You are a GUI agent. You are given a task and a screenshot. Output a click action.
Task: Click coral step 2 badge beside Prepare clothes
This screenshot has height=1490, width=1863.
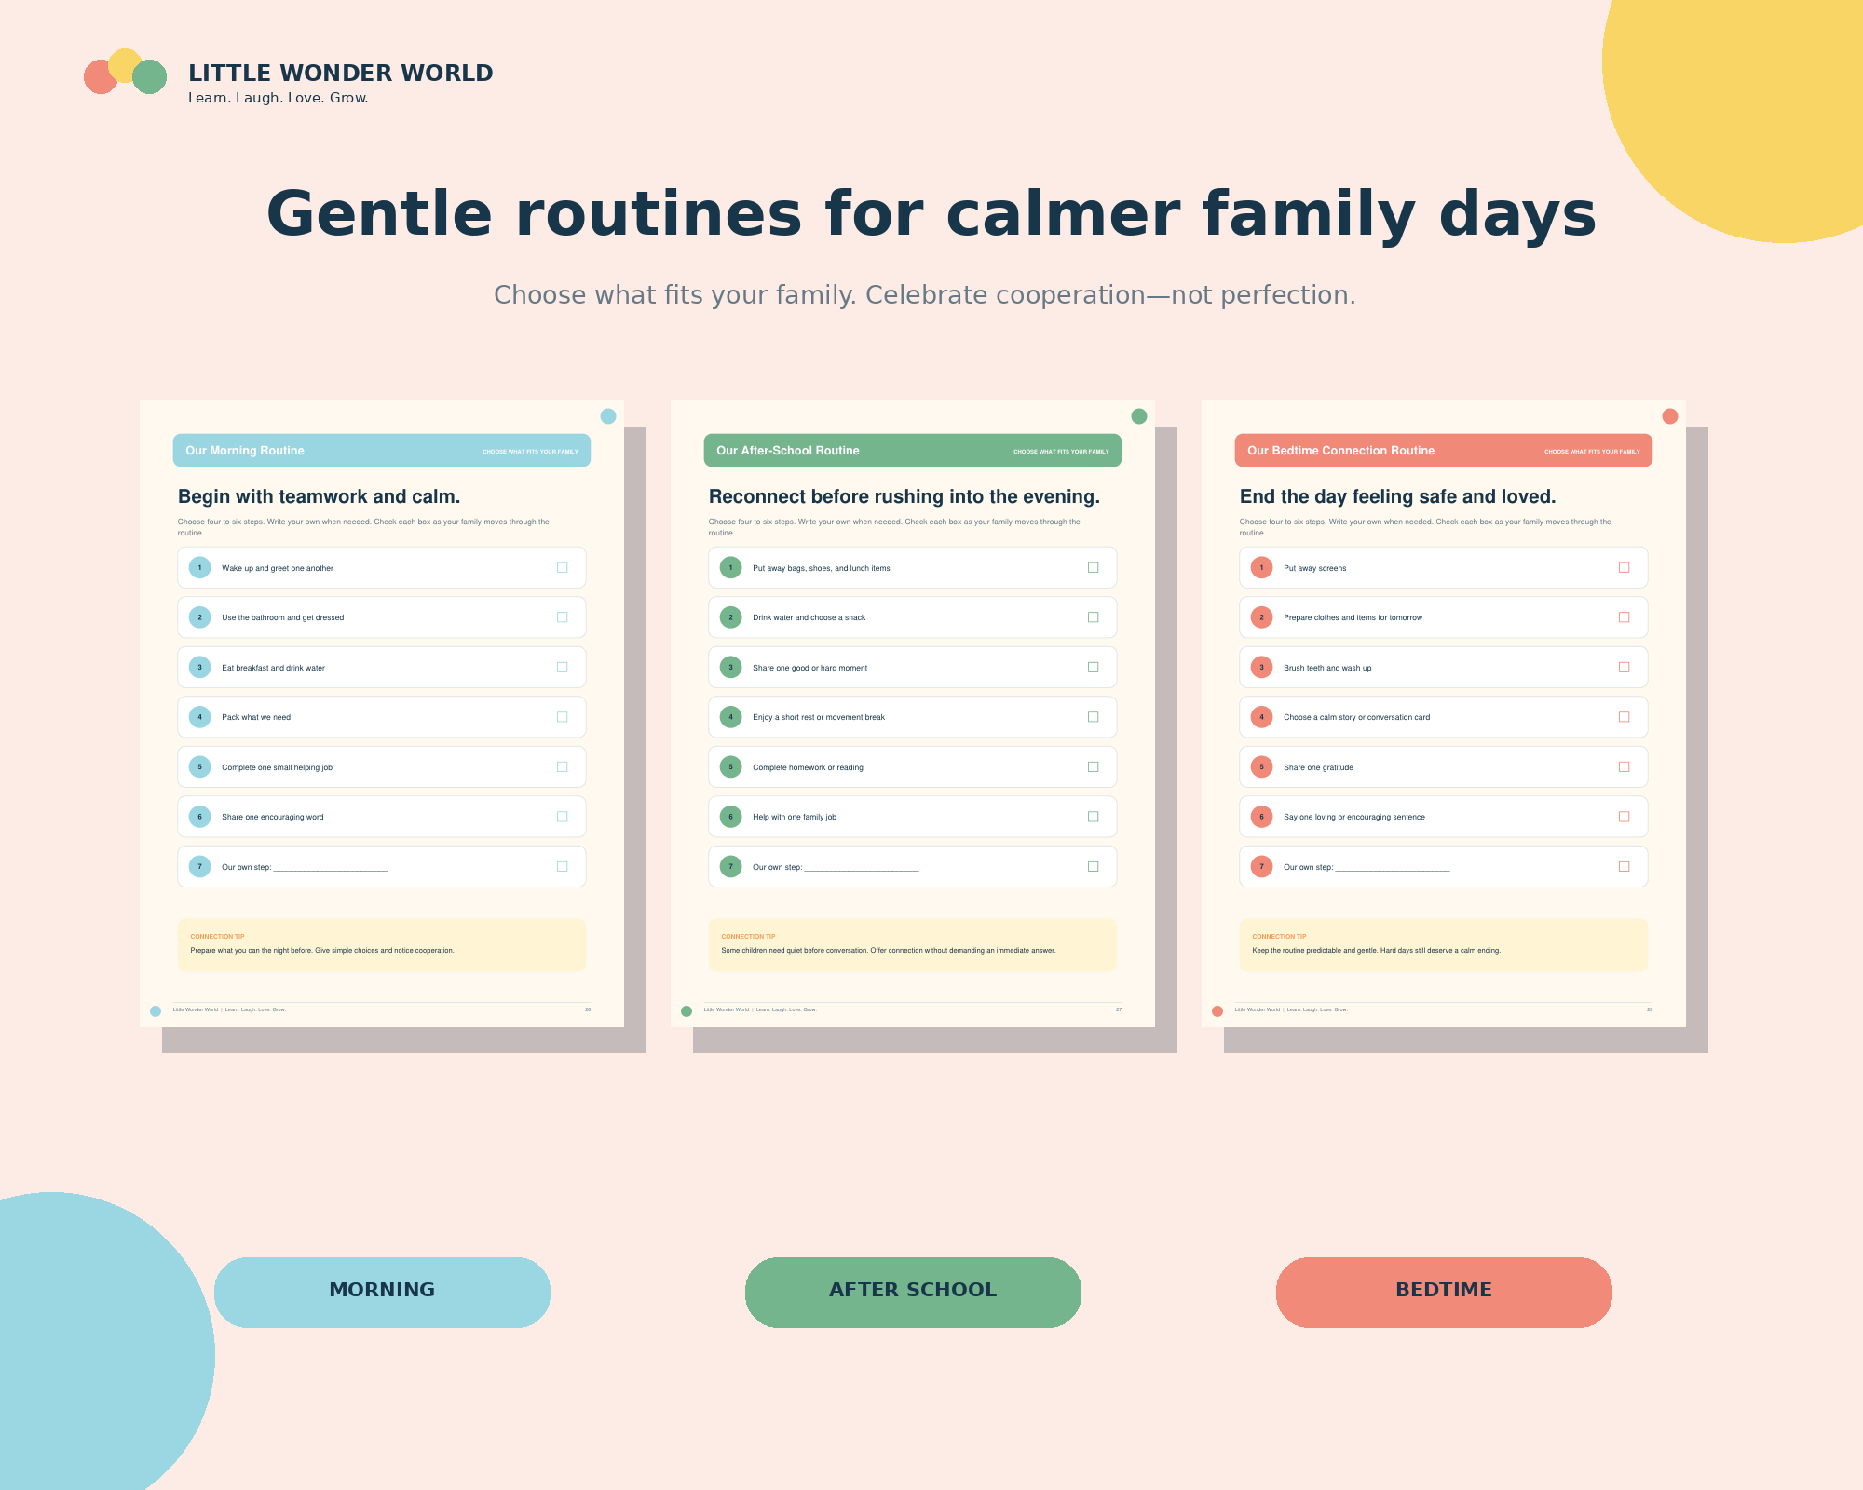(1261, 617)
